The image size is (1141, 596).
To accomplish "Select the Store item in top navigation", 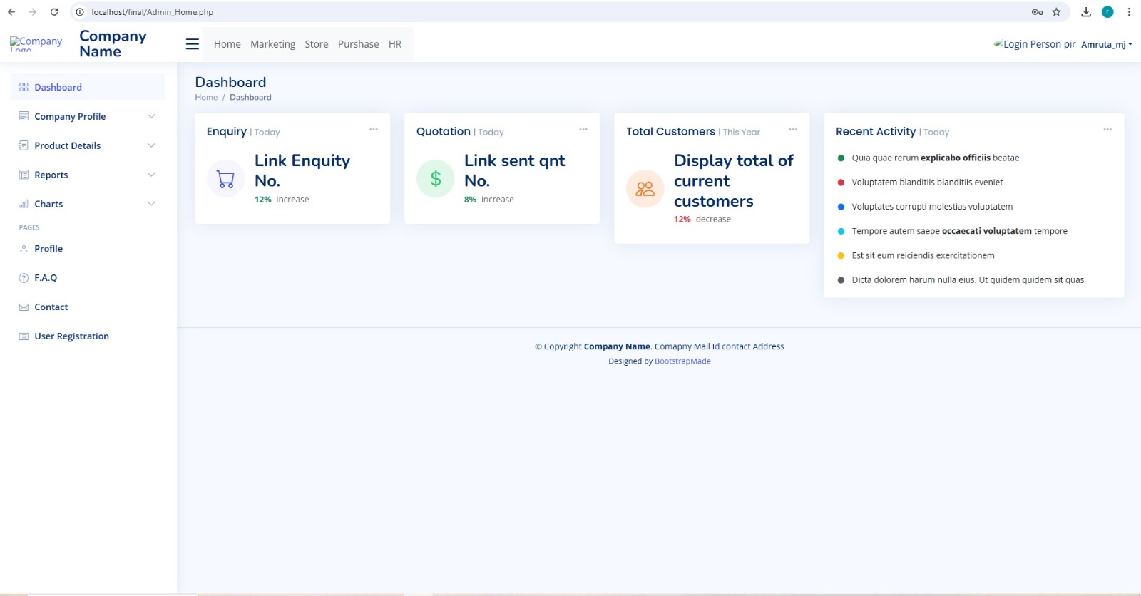I will pyautogui.click(x=316, y=44).
